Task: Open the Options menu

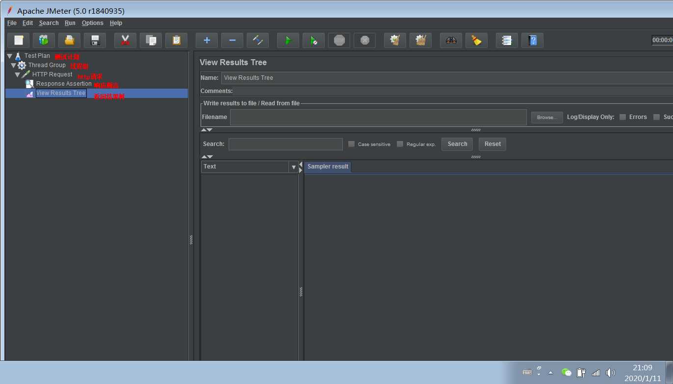Action: [x=93, y=23]
